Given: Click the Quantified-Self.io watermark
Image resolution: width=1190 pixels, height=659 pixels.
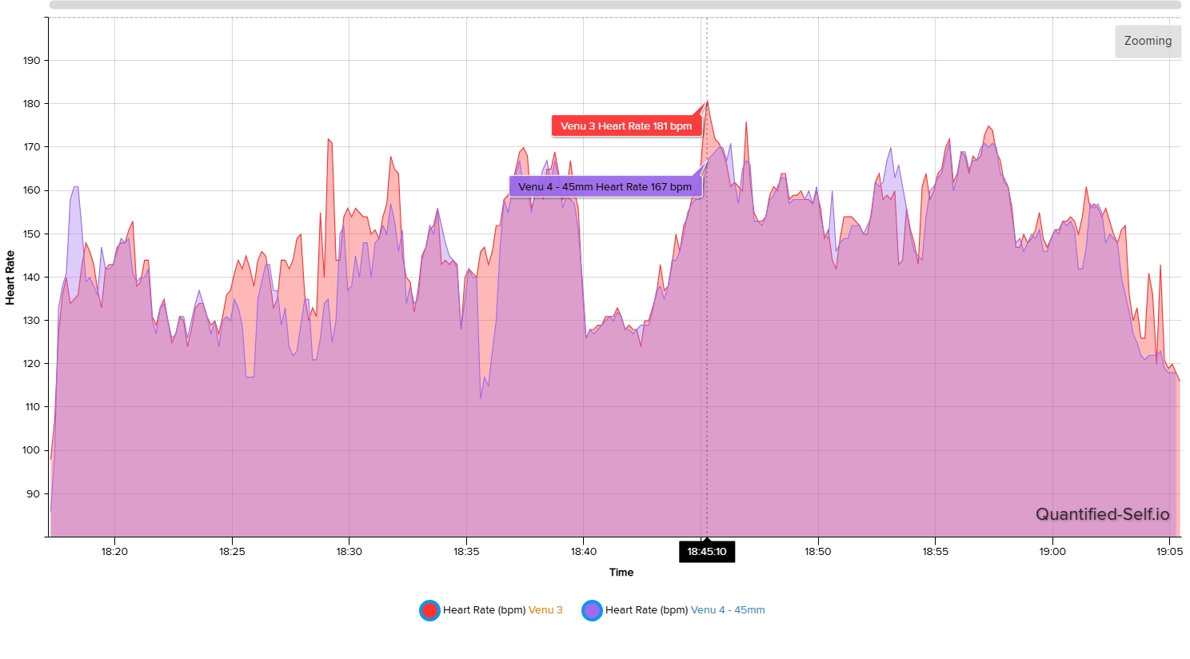Looking at the screenshot, I should coord(1102,514).
